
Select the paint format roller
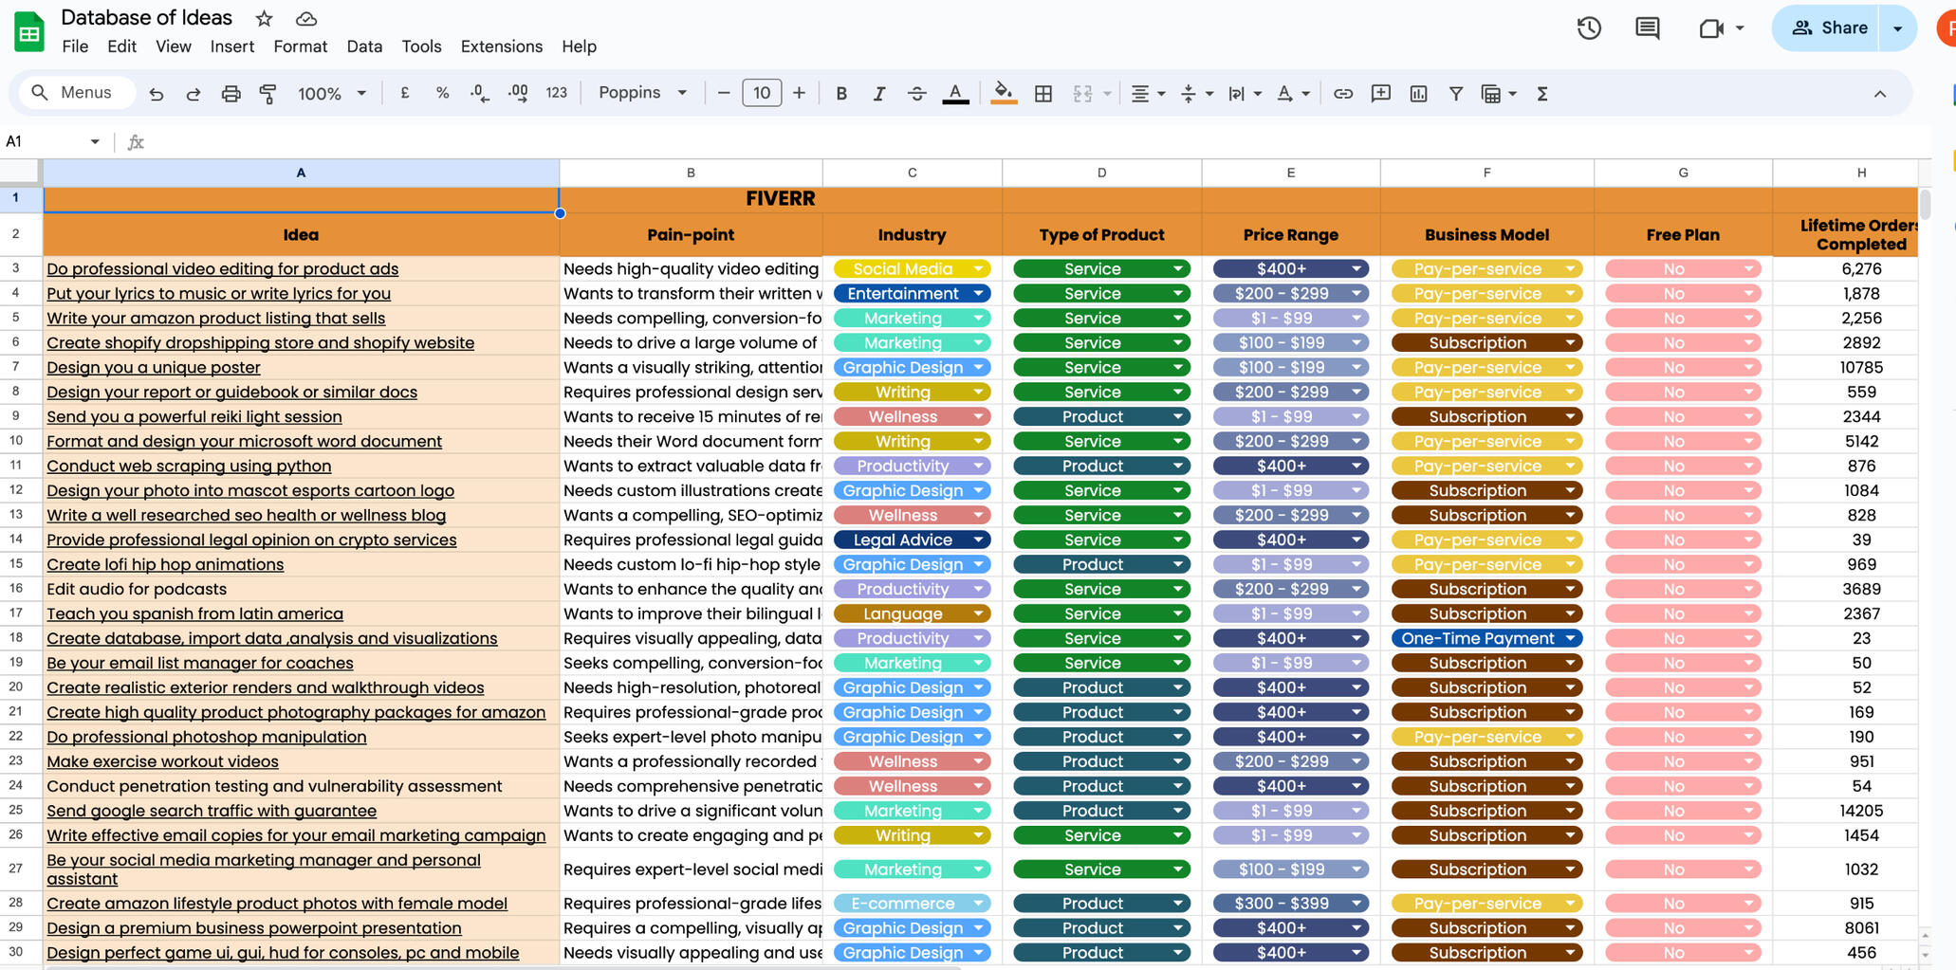click(x=268, y=94)
